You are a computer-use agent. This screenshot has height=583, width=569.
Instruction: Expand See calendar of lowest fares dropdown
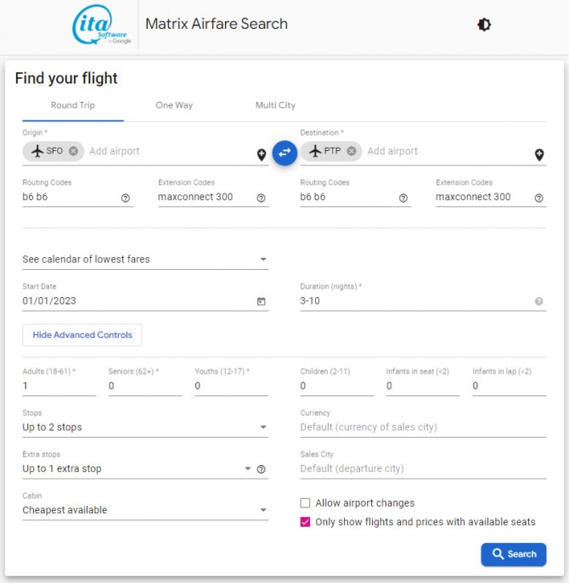coord(144,260)
